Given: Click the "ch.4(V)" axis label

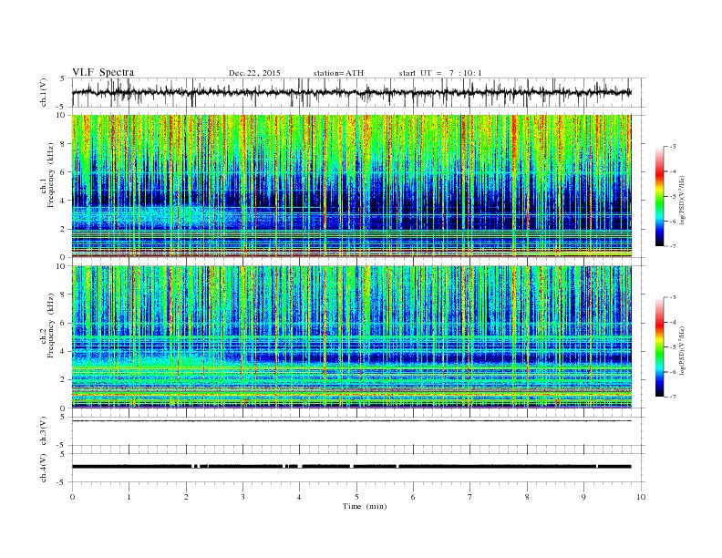Looking at the screenshot, I should [x=44, y=469].
